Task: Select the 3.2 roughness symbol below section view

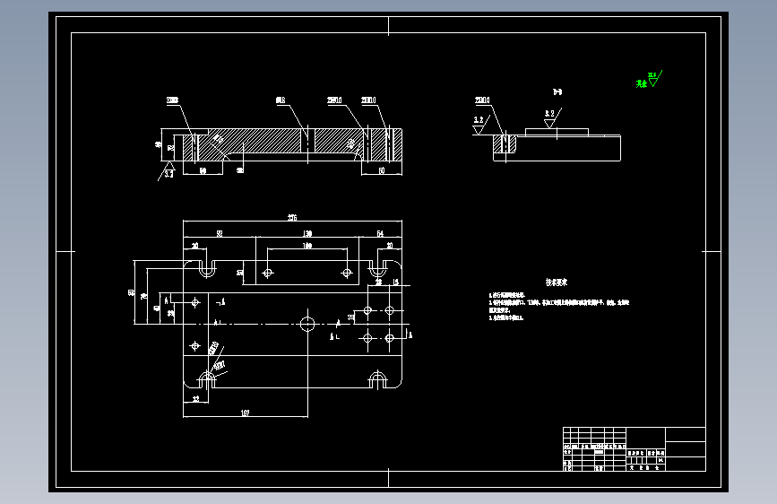Action: tap(168, 171)
